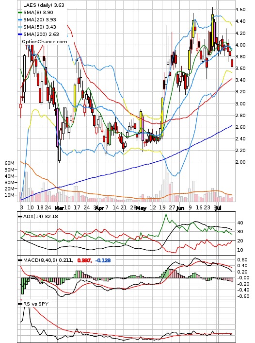
Task: Click the Apr month label on date axis
Action: (99, 208)
